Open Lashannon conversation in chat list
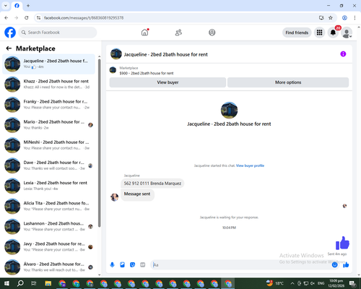The image size is (361, 289). click(x=48, y=226)
